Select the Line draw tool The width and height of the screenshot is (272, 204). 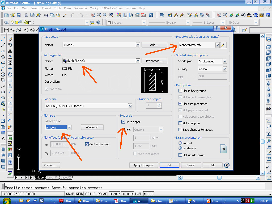[3, 39]
